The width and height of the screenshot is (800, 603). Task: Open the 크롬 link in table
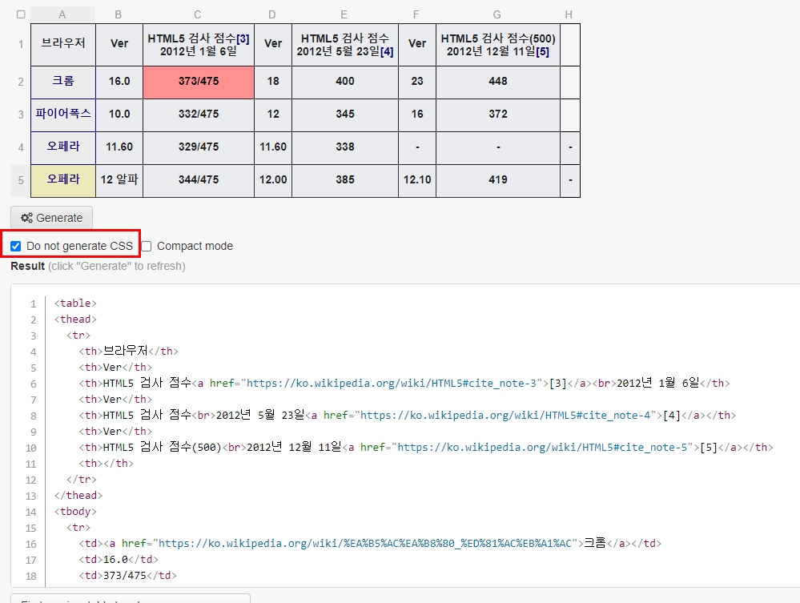coord(63,81)
